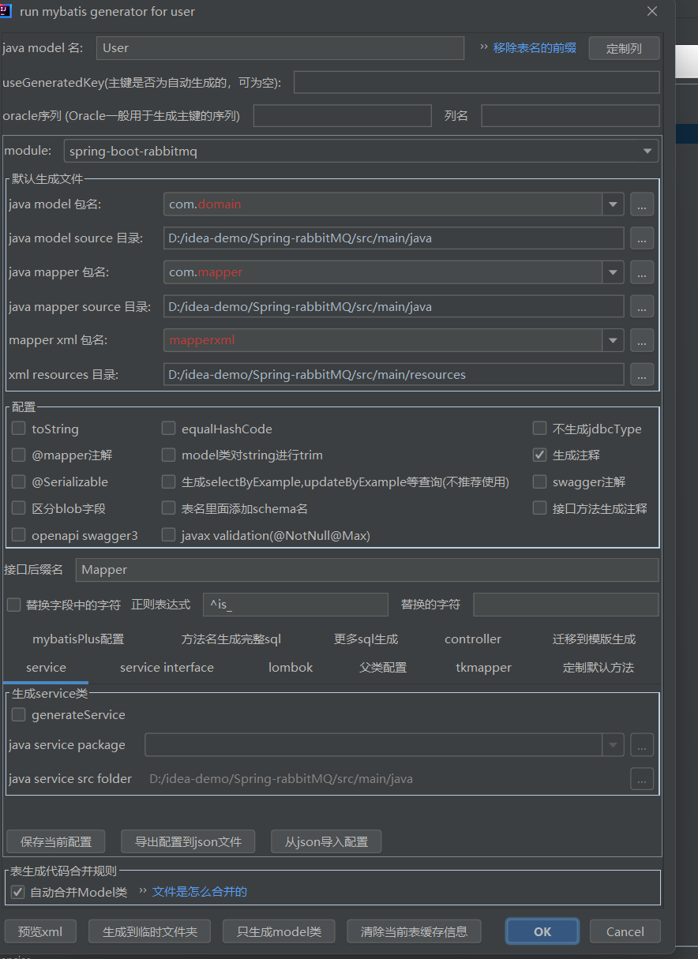This screenshot has height=959, width=698.
Task: Toggle 接口方法生成注释 checkbox
Action: coord(539,508)
